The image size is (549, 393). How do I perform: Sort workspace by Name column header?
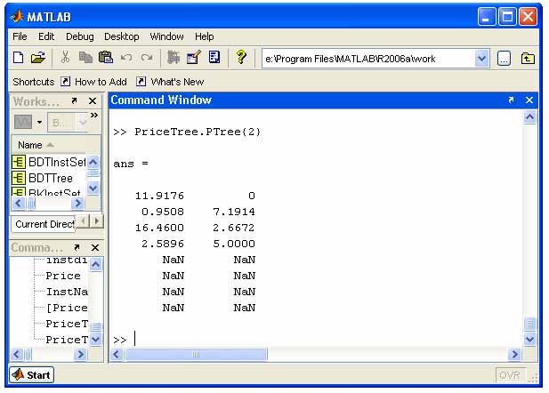(48, 145)
